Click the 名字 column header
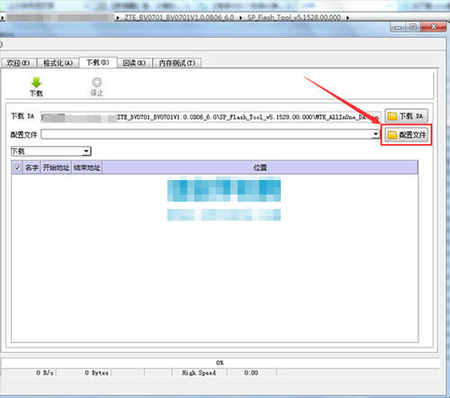Image resolution: width=450 pixels, height=398 pixels. (31, 167)
